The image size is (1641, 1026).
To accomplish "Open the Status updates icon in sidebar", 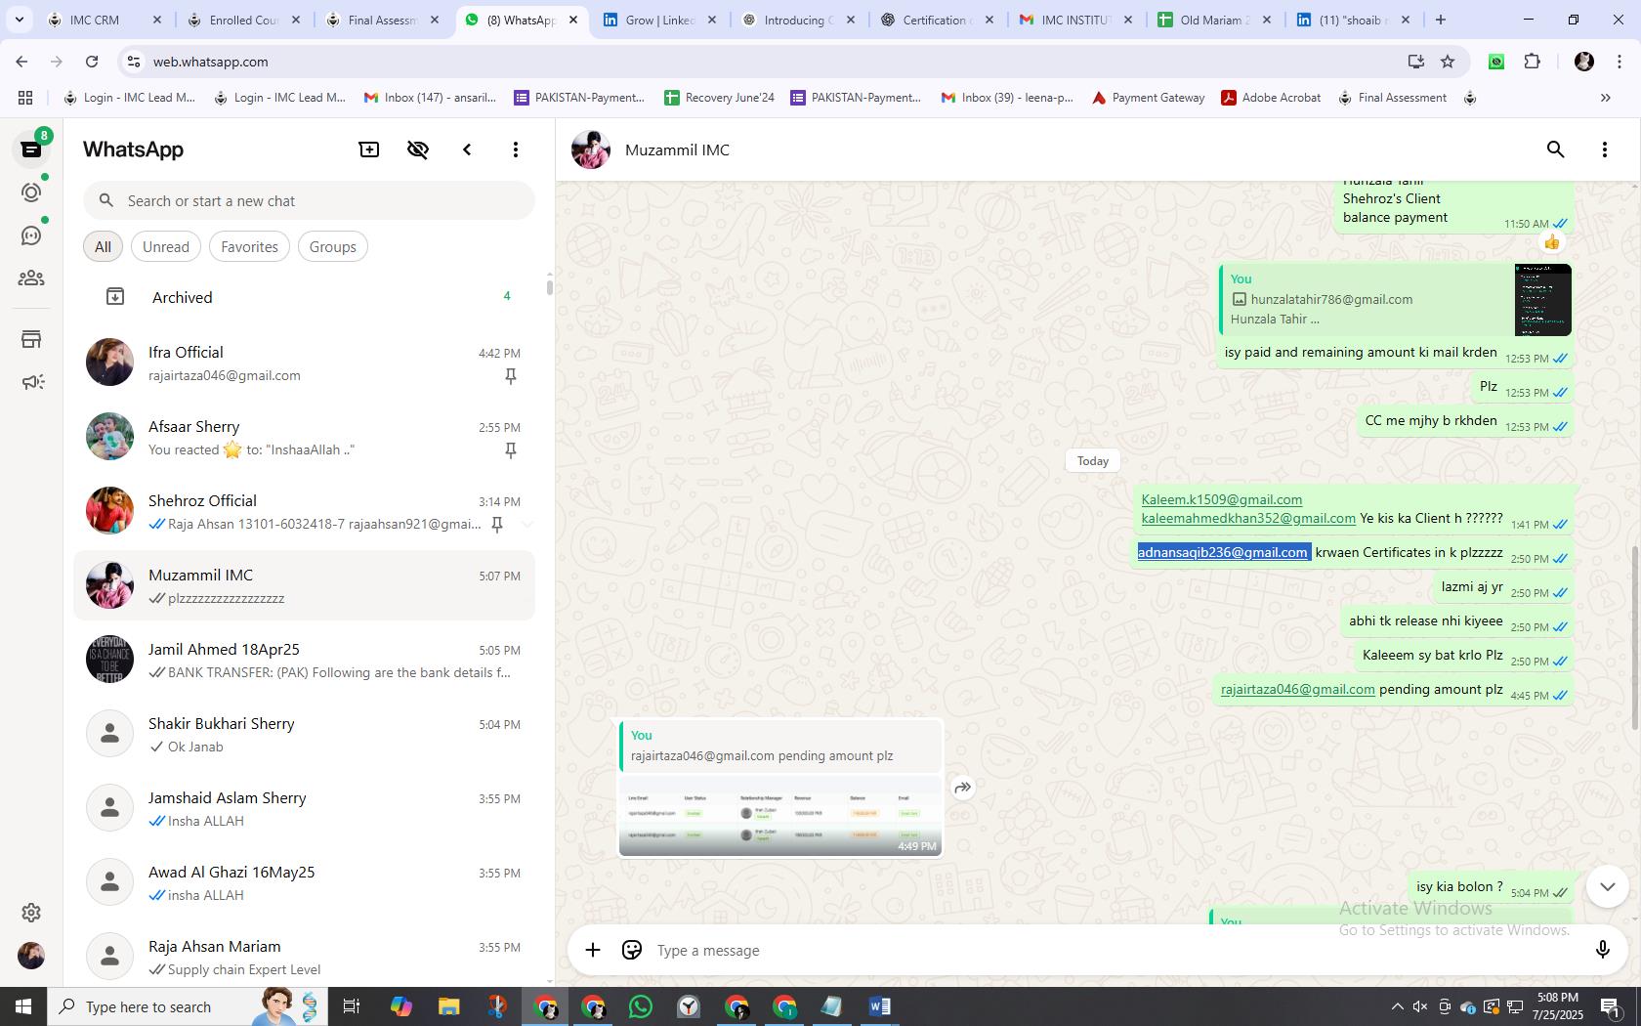I will coord(31,192).
